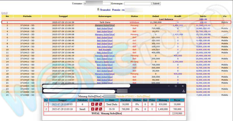This screenshot has height=121, width=233.
Task: Open Beli Sicbo[Dice] link at 13:06:46
Action: tap(105, 53)
